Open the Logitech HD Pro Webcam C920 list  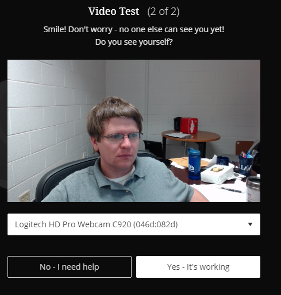coord(134,224)
